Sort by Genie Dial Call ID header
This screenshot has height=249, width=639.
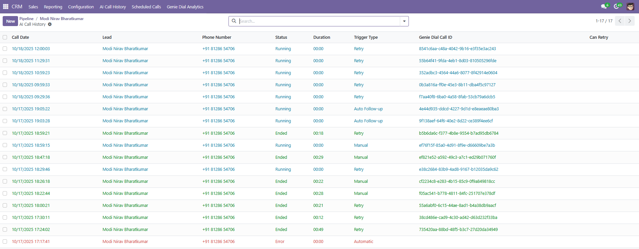tap(436, 37)
